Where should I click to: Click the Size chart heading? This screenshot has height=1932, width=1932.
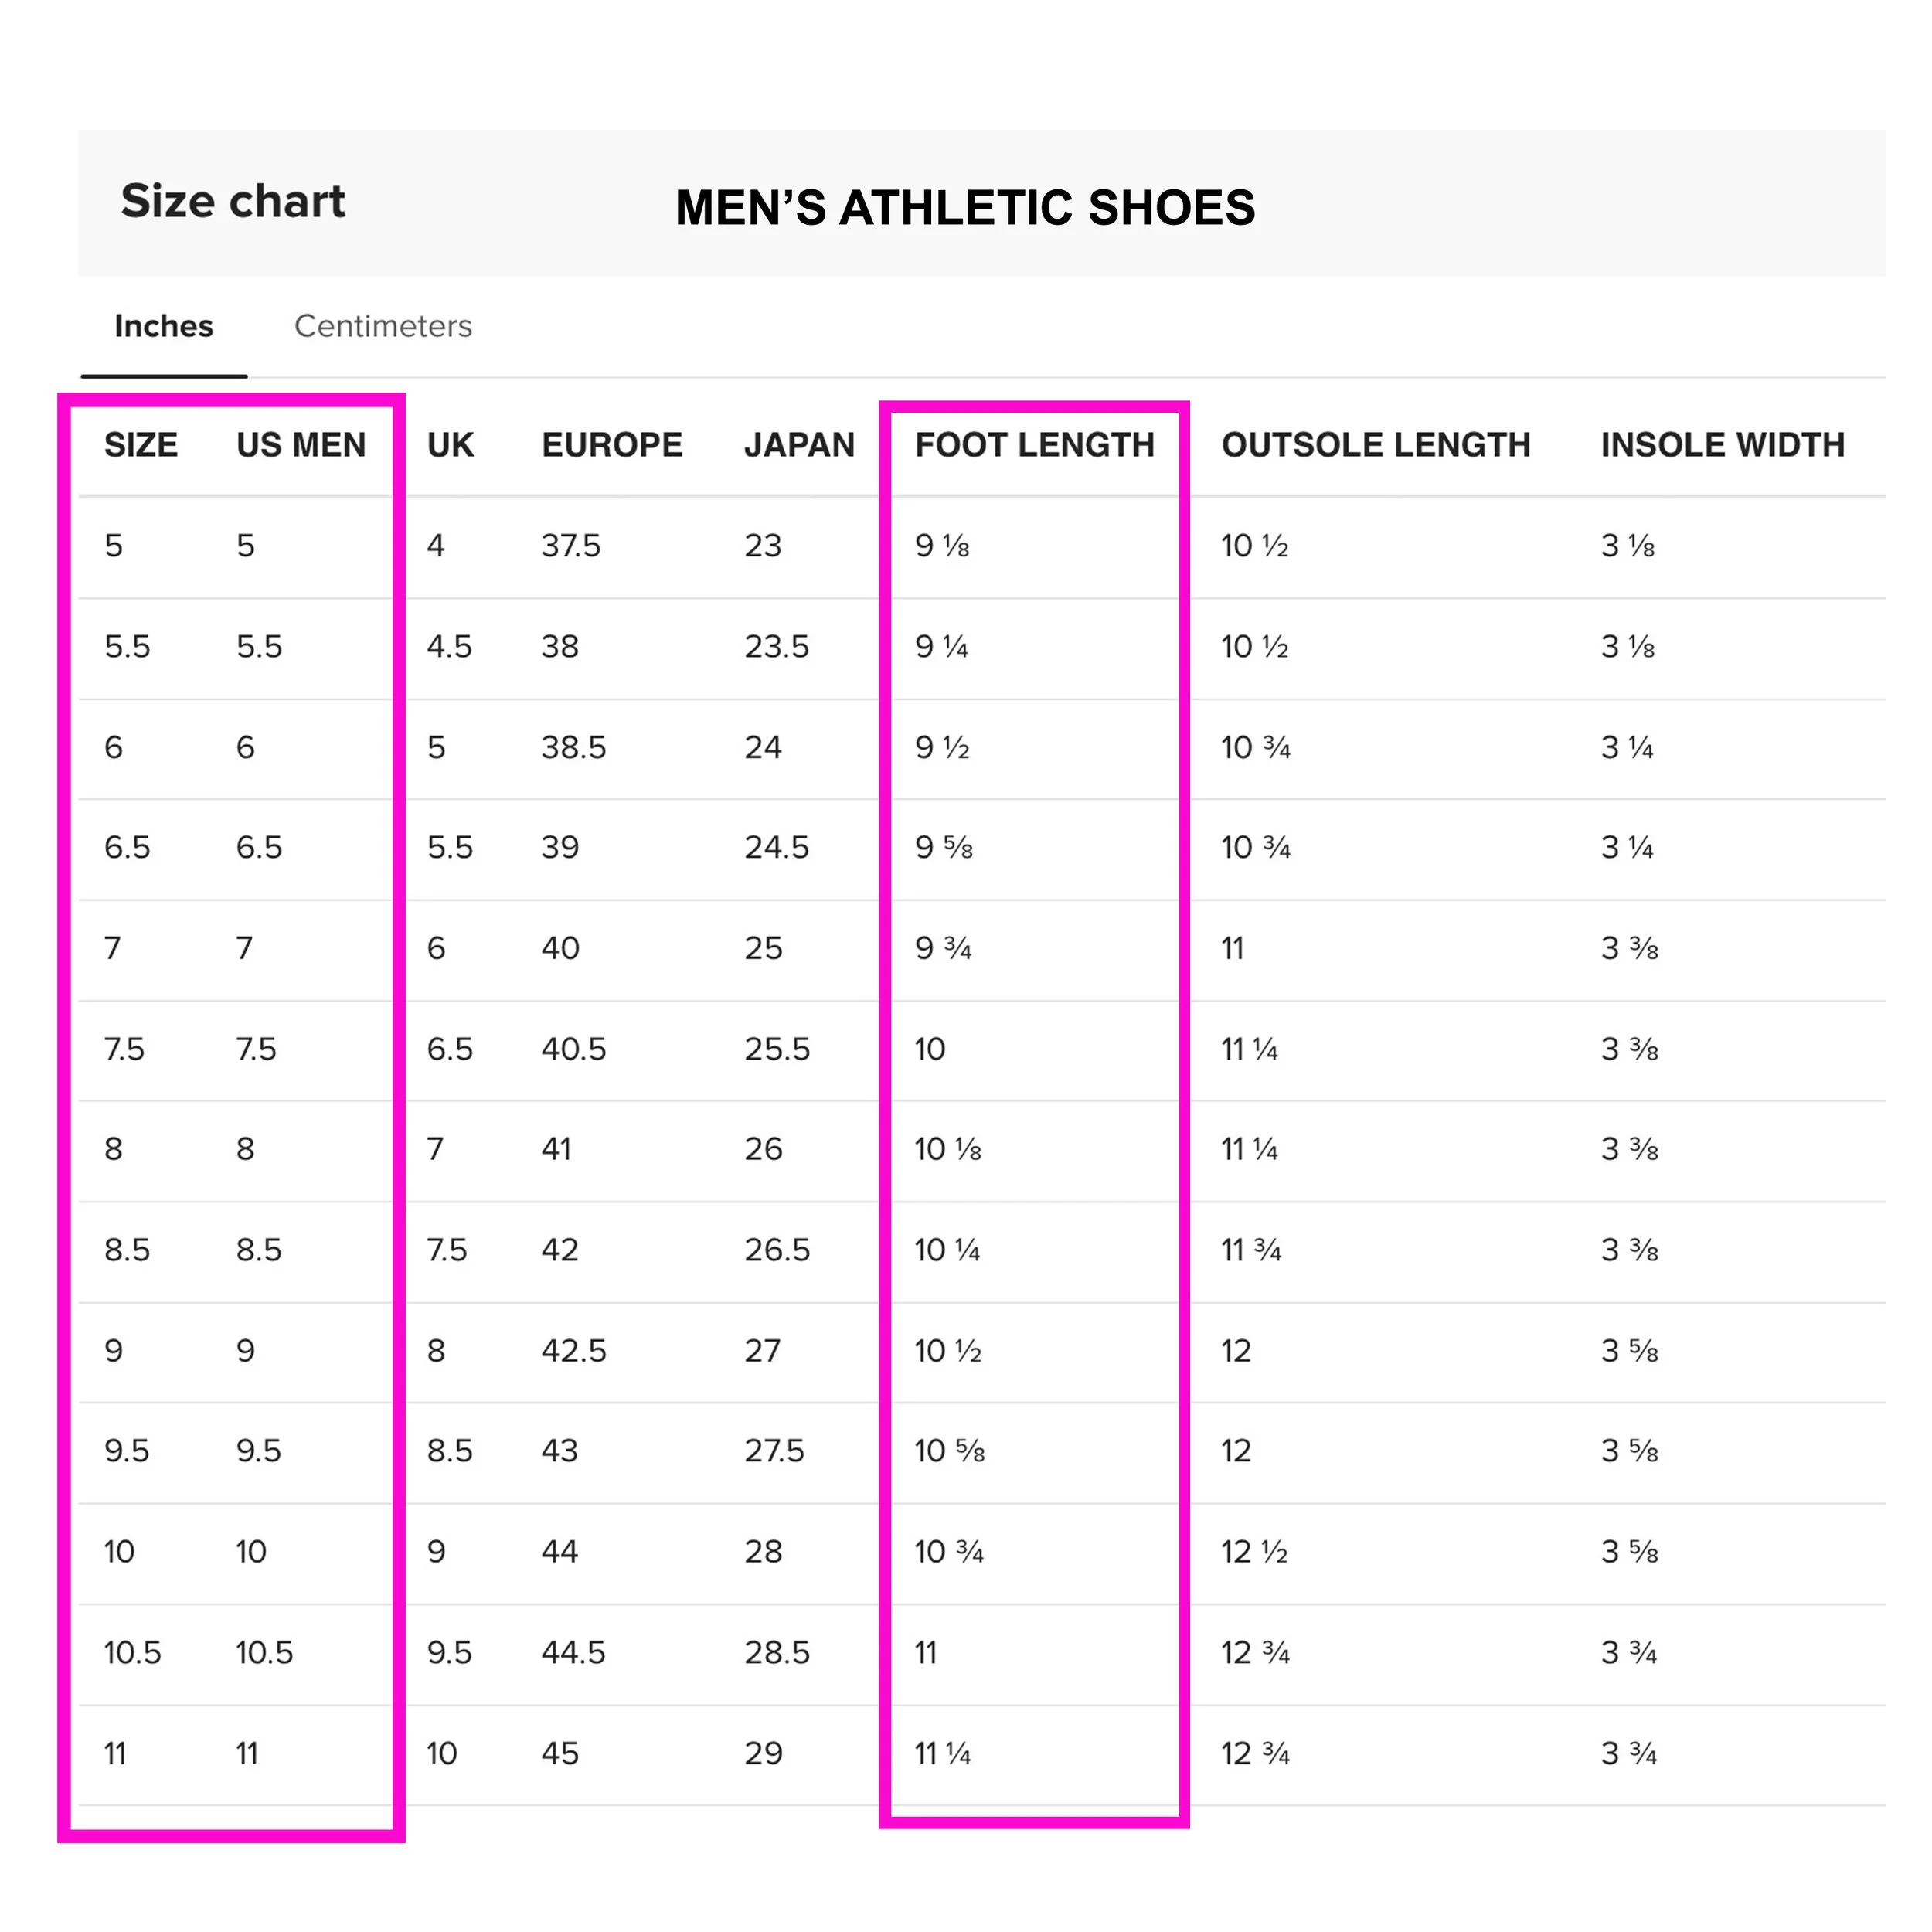pos(233,202)
